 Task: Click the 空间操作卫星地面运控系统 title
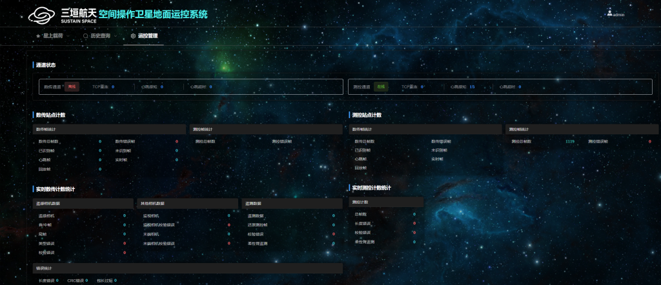[152, 14]
